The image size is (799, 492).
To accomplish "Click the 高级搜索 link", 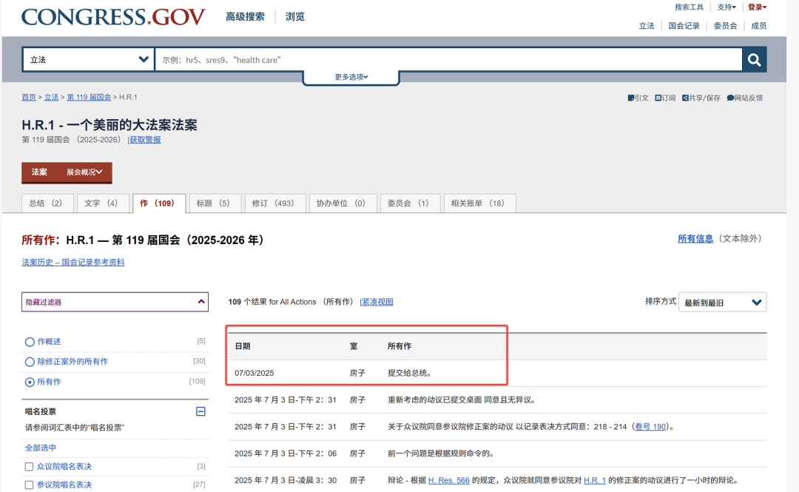I will click(245, 17).
